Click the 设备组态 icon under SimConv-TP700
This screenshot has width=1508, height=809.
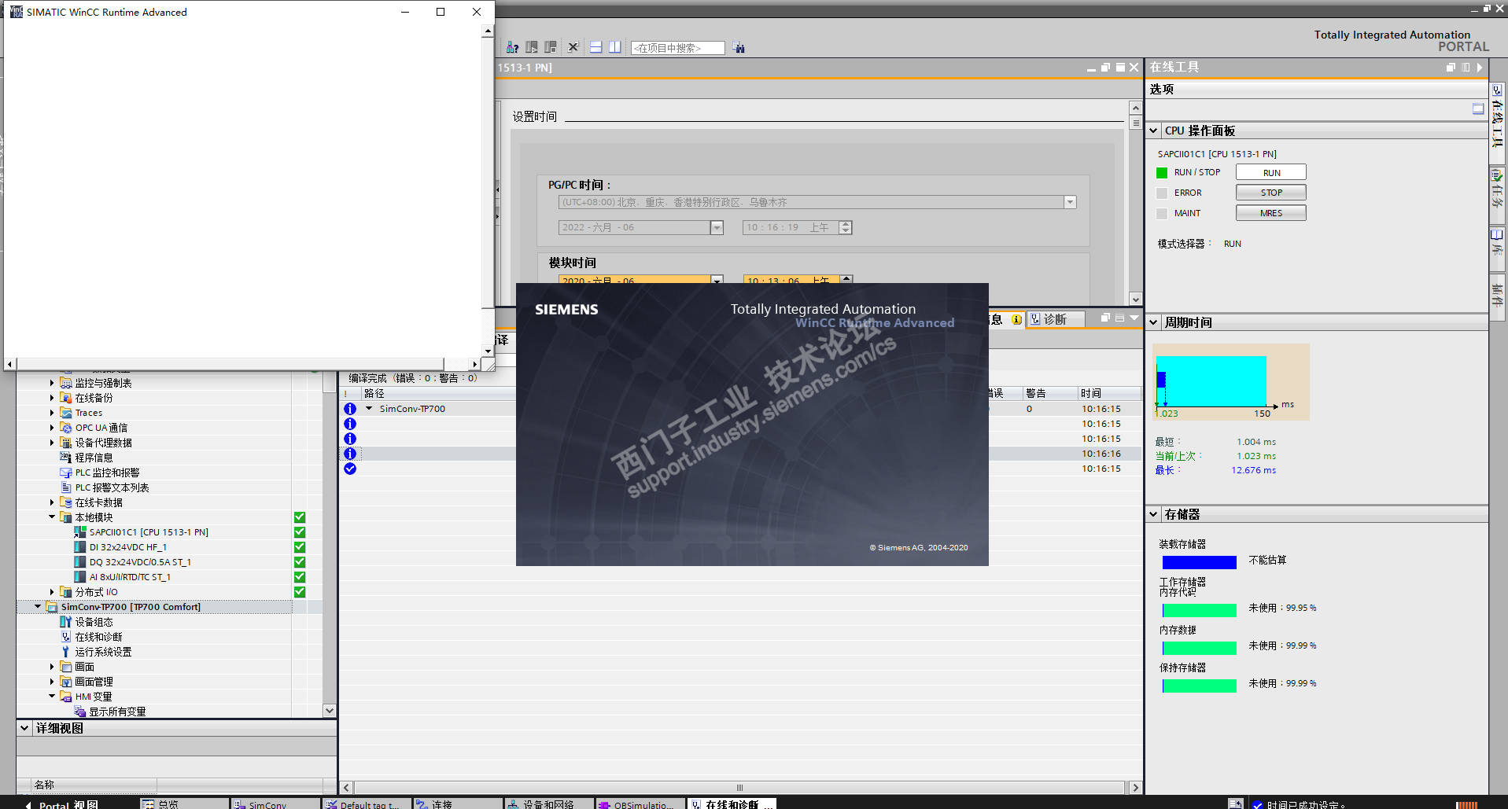click(66, 622)
